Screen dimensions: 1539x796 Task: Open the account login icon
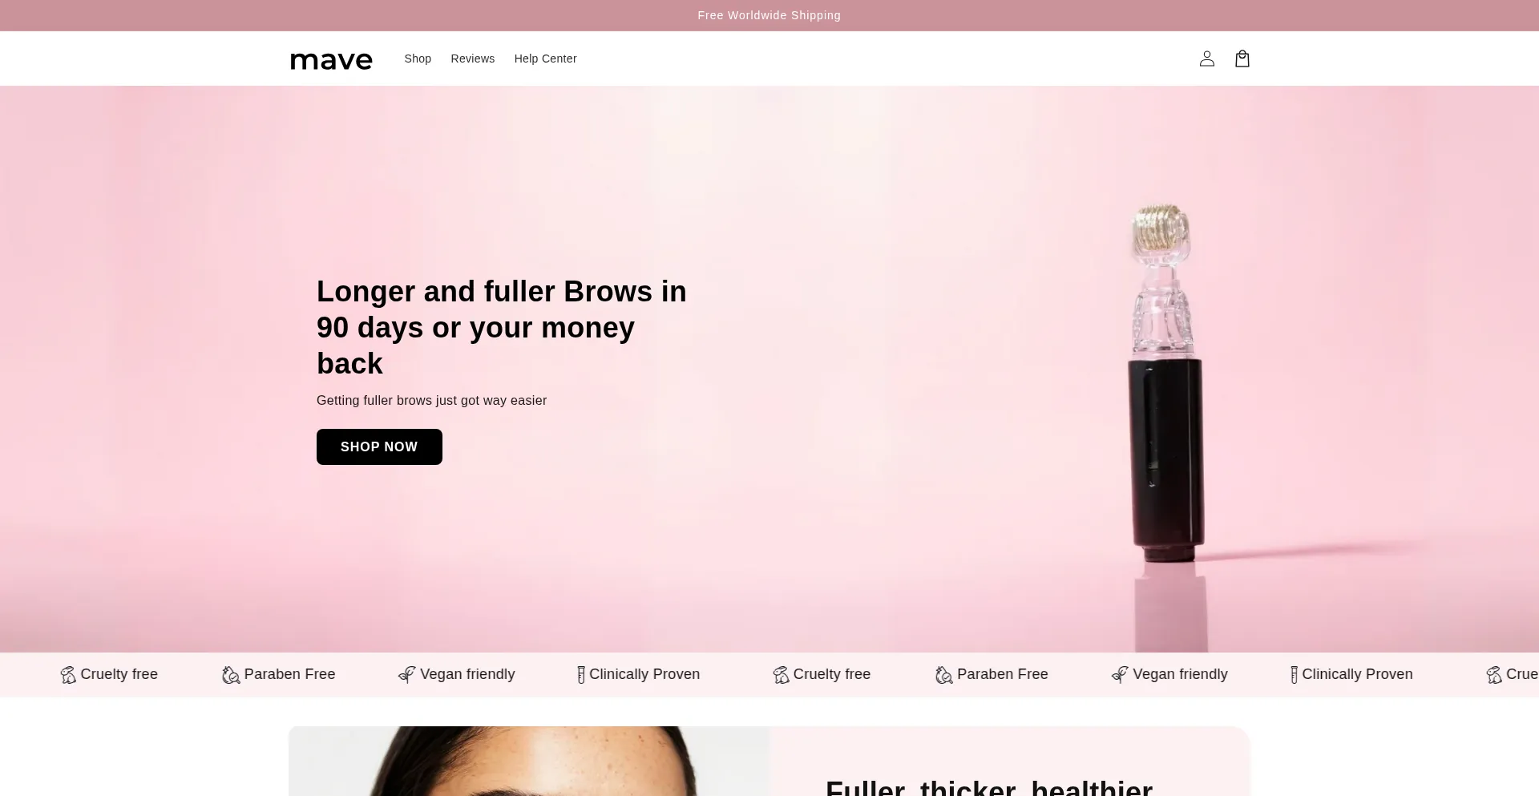(1206, 59)
